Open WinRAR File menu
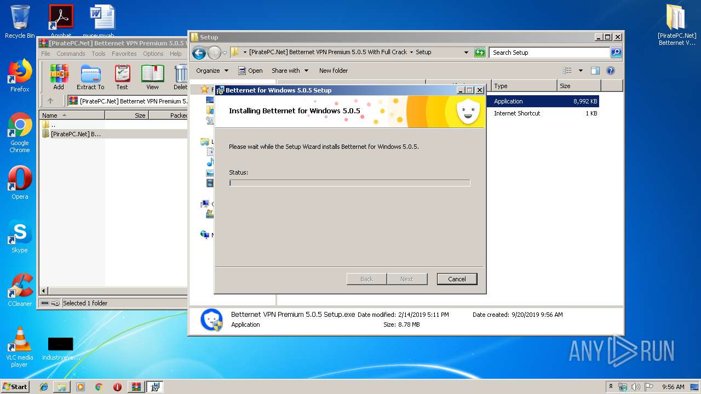Screen dimensions: 701x394 point(45,54)
